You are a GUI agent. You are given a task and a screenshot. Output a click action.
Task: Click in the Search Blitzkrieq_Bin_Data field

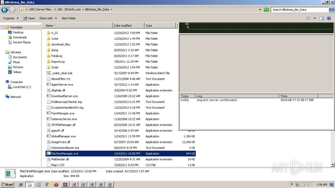tap(300, 10)
